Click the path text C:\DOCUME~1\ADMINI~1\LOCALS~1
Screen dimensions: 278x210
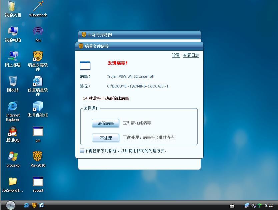pyautogui.click(x=138, y=86)
